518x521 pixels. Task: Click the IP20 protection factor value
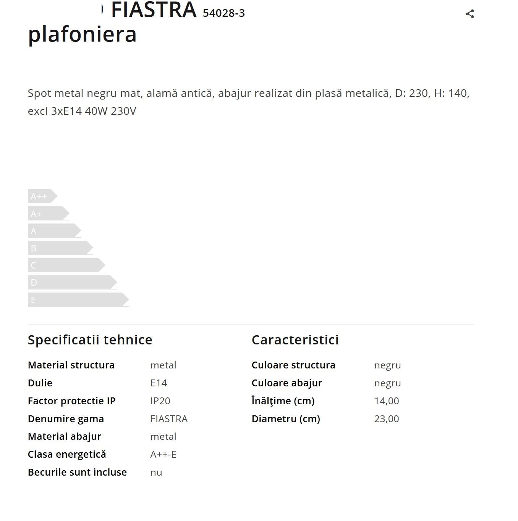(160, 401)
